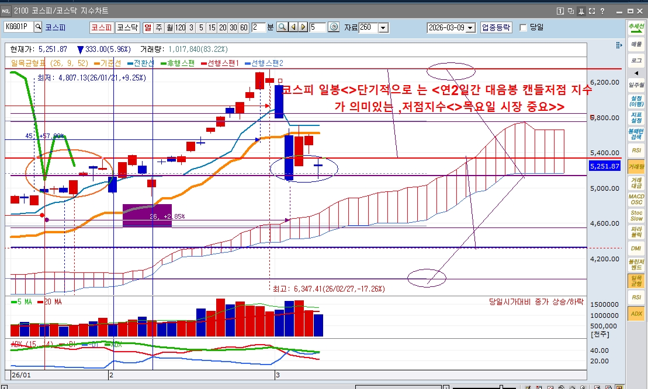Click the help question mark icon in title bar
Image resolution: width=648 pixels, height=389 pixels.
click(602, 10)
